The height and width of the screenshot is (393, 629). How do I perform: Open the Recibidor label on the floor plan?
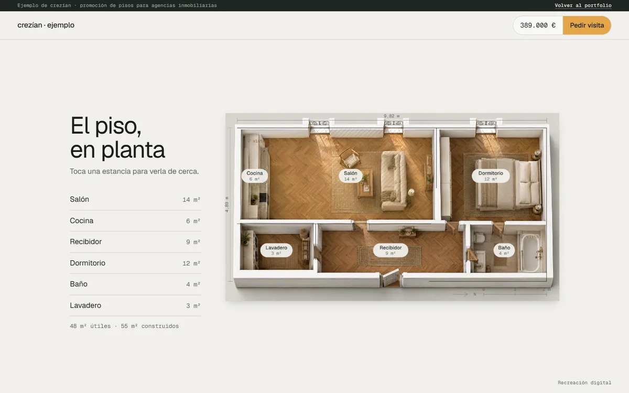[391, 250]
